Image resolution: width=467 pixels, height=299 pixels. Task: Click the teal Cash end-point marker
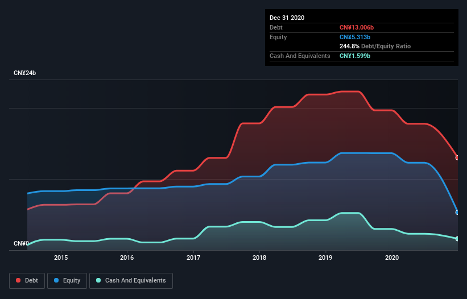[x=457, y=239]
